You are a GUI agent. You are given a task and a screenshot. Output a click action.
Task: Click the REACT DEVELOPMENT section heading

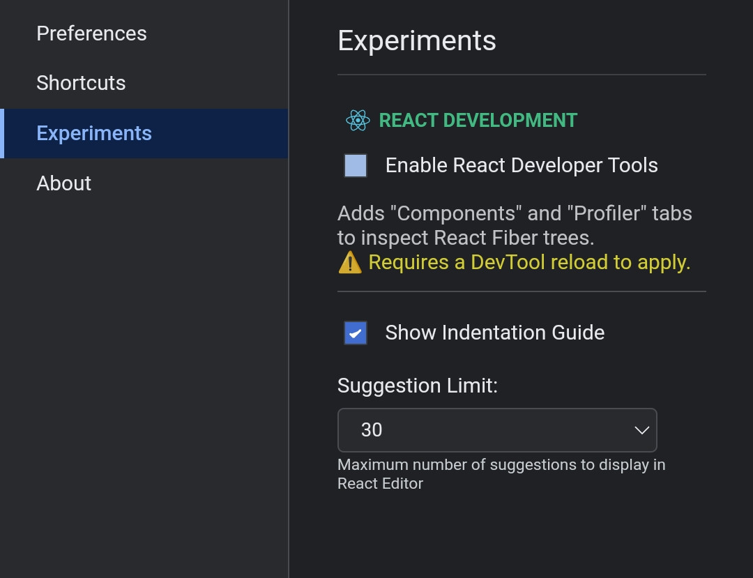[x=478, y=121]
